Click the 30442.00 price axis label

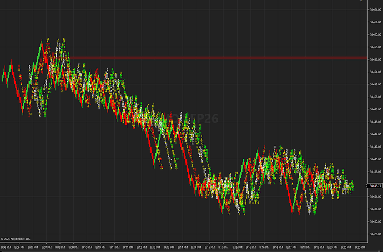point(375,147)
